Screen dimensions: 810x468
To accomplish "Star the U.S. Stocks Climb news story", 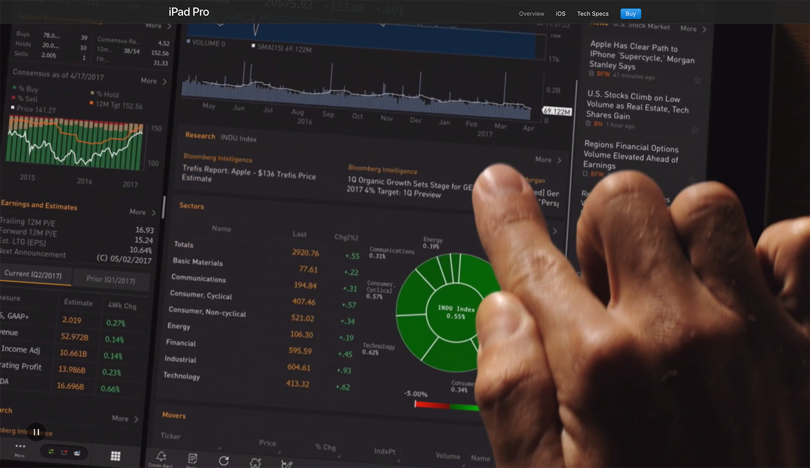I will coord(695,130).
